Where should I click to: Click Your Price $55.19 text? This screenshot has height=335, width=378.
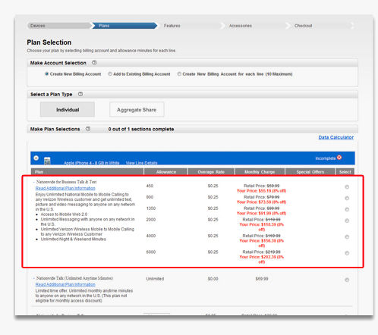261,191
